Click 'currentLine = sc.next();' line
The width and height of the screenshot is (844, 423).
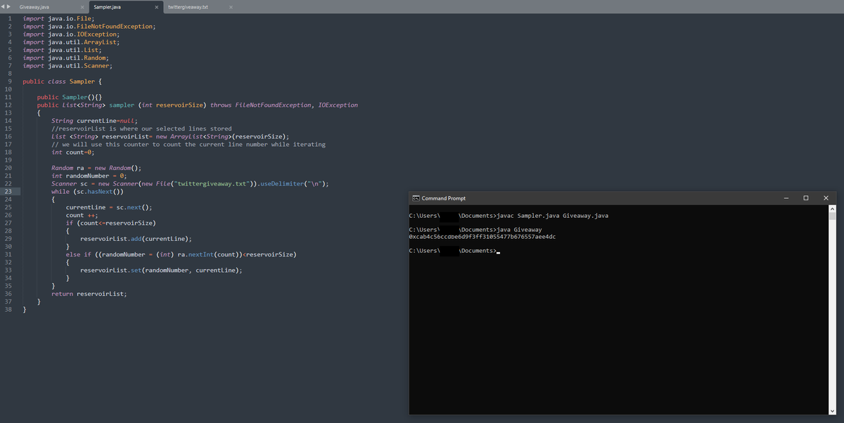click(x=109, y=207)
